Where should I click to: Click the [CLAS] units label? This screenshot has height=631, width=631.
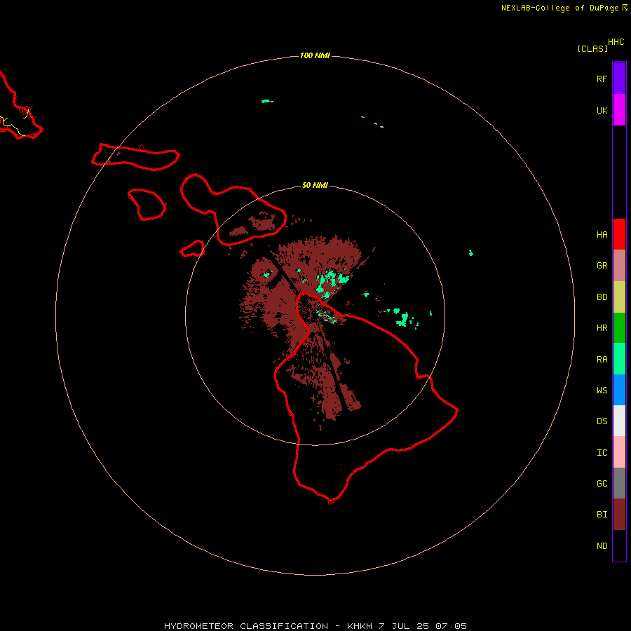[592, 48]
